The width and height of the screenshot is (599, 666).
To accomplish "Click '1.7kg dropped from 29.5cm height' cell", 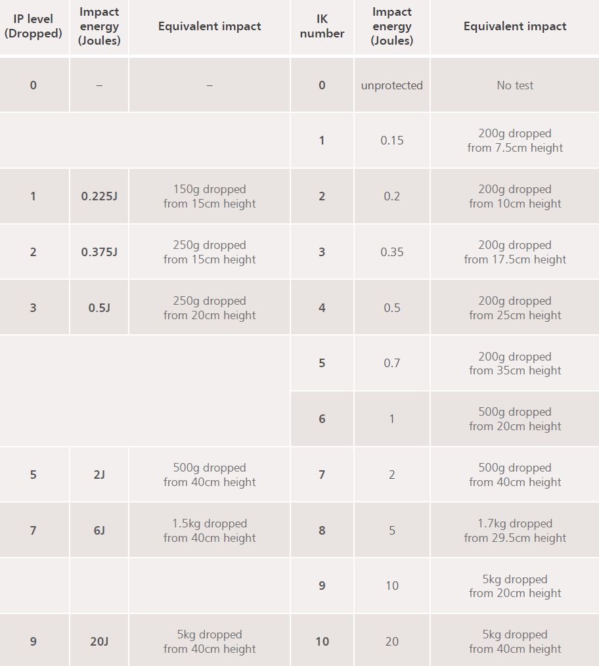I will [515, 531].
